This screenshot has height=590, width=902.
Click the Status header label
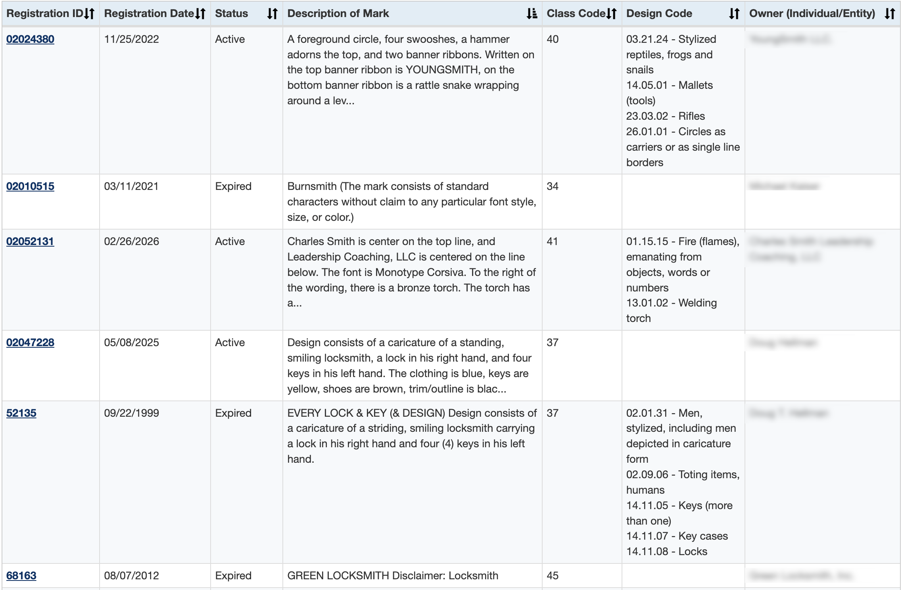[x=232, y=13]
